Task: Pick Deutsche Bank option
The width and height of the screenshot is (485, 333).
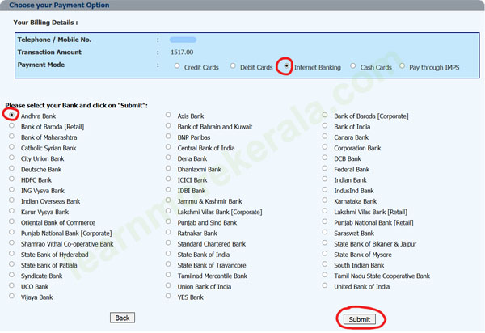Action: click(12, 168)
